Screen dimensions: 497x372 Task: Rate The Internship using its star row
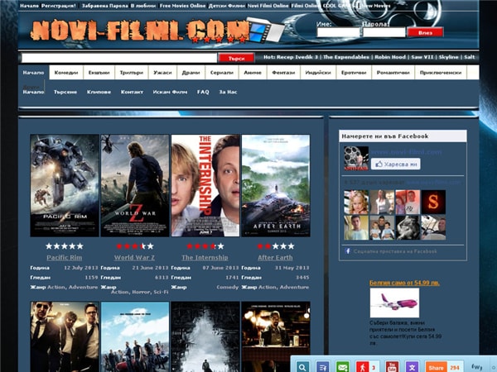[205, 246]
